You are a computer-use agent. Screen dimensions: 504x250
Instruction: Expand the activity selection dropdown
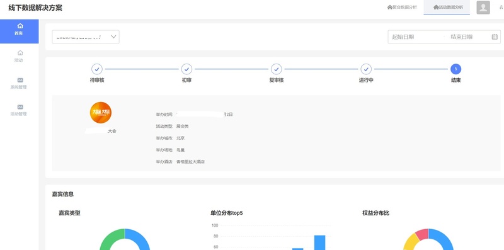click(86, 37)
